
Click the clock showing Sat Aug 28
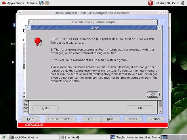pos(167,3)
